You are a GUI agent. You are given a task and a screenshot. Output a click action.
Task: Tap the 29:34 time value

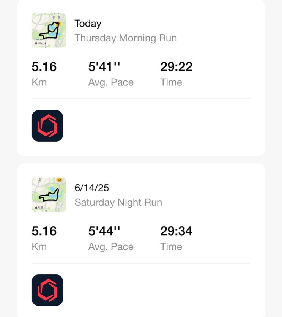pyautogui.click(x=176, y=231)
